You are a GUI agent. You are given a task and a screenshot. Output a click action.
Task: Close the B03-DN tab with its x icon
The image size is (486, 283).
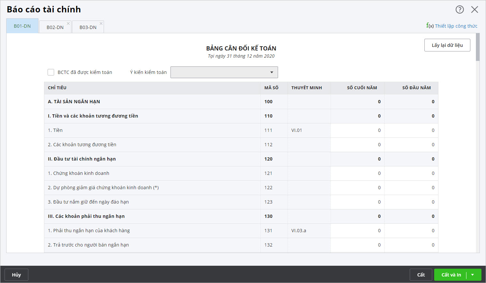tap(101, 23)
